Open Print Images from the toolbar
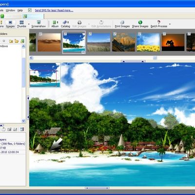Screen dimensions: 195x195 122,24
